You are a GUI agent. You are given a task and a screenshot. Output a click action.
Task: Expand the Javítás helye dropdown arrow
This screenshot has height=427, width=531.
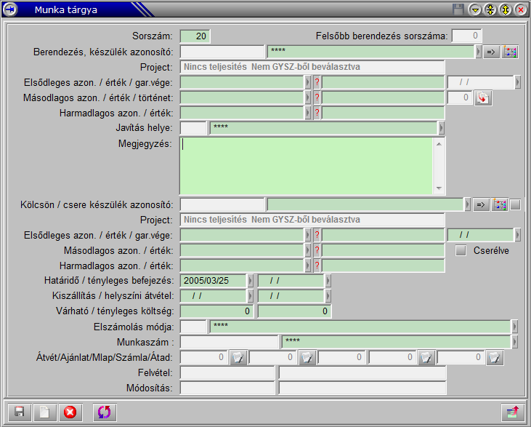(x=441, y=128)
